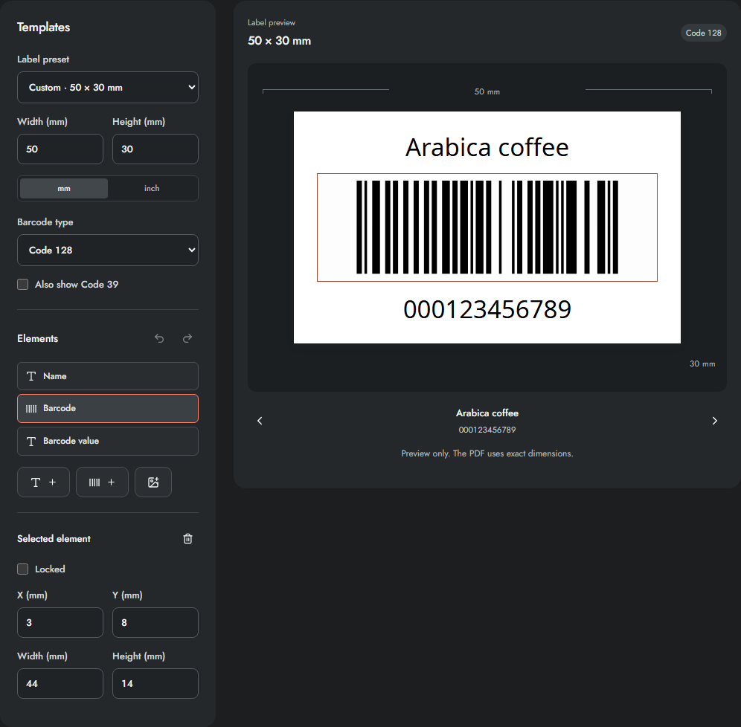This screenshot has width=741, height=727.
Task: Click the 50 mm ruler label
Action: [x=487, y=91]
